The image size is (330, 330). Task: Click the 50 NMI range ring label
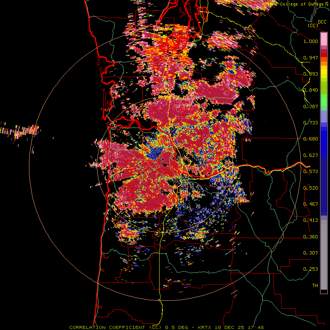pyautogui.click(x=165, y=97)
